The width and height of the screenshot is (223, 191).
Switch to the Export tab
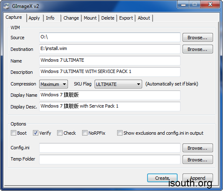click(x=126, y=18)
